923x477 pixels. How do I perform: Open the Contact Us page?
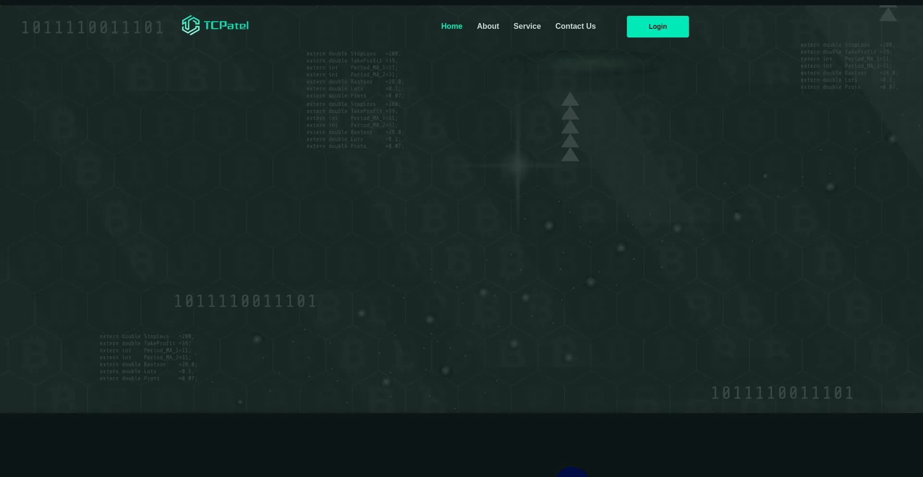click(575, 26)
